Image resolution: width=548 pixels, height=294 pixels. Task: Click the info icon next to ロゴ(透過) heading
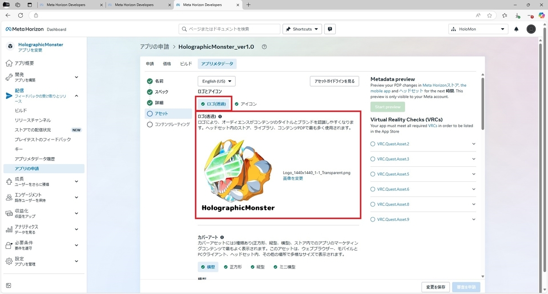pos(220,117)
